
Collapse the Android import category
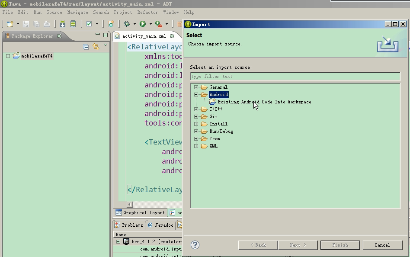pyautogui.click(x=196, y=95)
